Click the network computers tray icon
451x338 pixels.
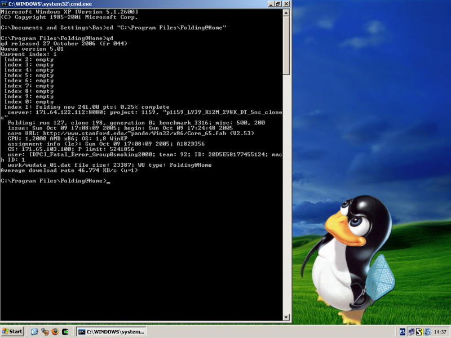(412, 332)
